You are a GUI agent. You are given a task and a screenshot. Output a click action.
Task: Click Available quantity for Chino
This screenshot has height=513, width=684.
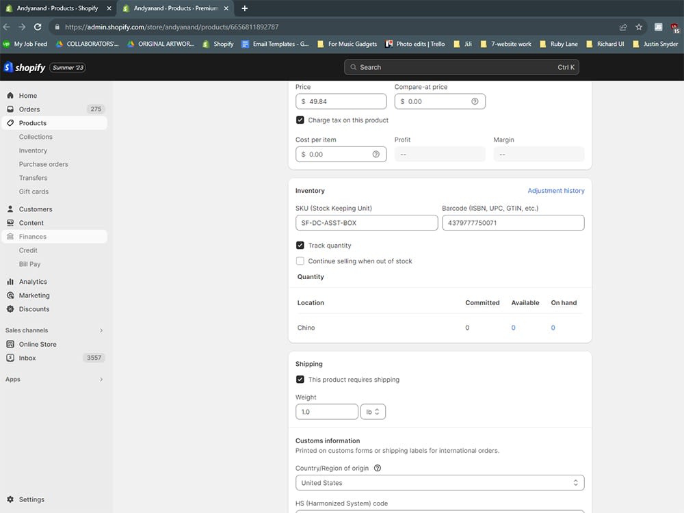click(x=513, y=328)
